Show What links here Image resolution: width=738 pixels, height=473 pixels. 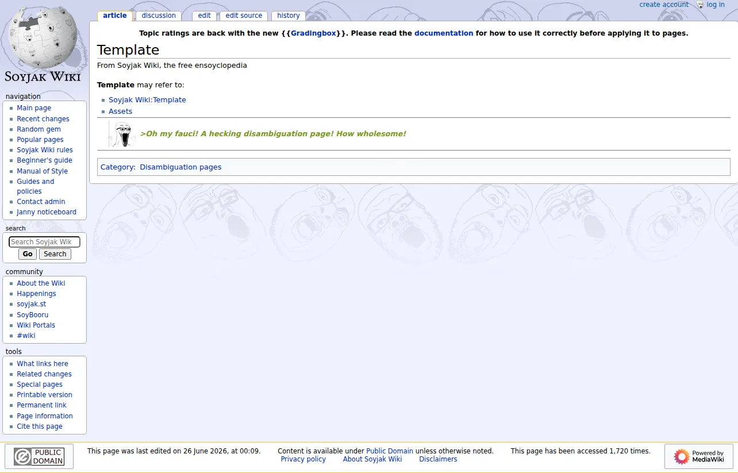tap(43, 364)
